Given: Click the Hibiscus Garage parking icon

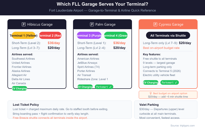Looking at the screenshot, I should click(24, 25).
